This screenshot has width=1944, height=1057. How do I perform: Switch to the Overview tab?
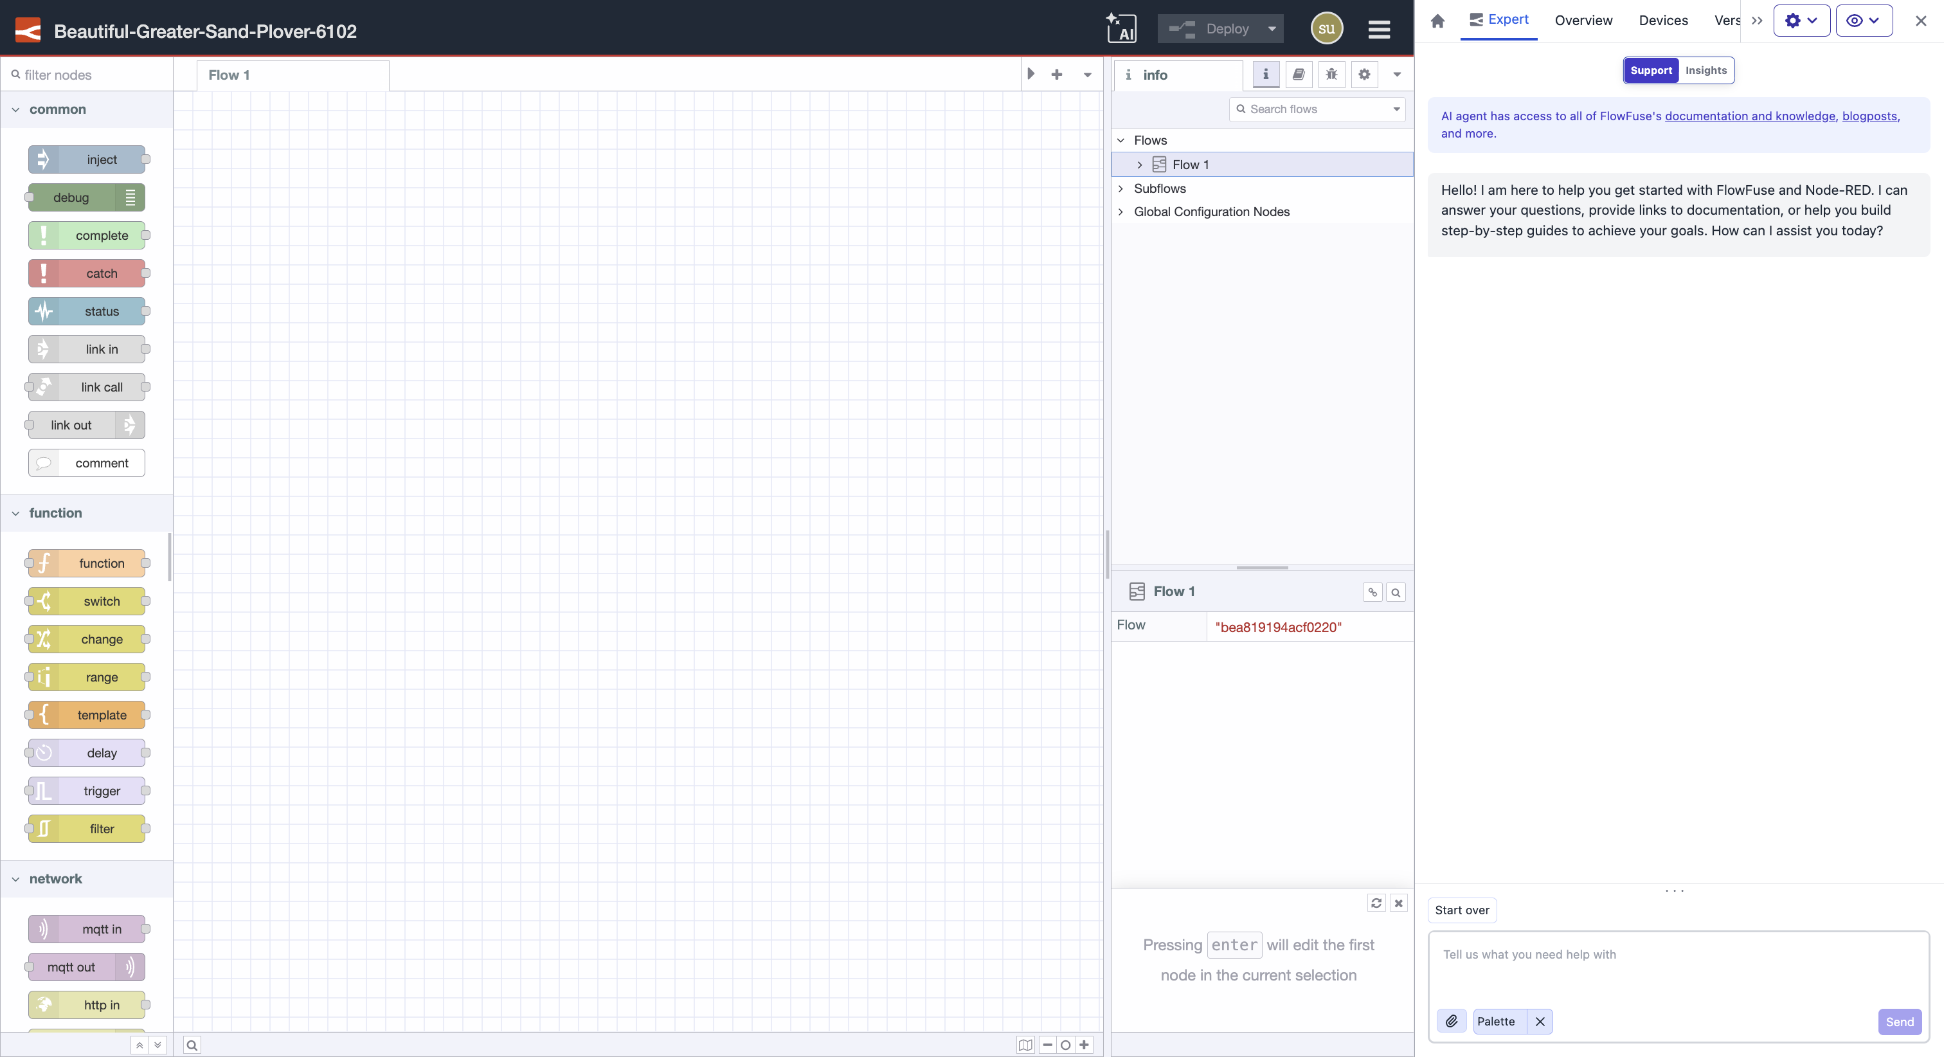tap(1583, 21)
